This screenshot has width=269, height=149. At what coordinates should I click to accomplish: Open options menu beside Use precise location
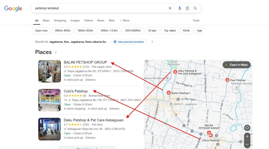pos(152,42)
